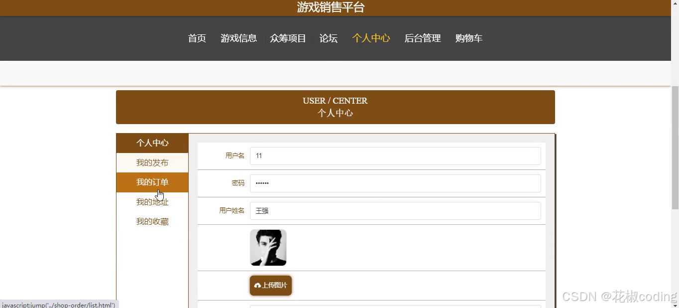The width and height of the screenshot is (679, 308).
Task: Open 购物车 navigation item
Action: 469,38
